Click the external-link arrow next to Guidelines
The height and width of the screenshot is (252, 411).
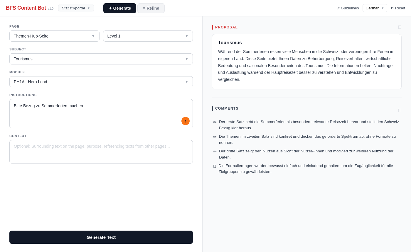coord(338,8)
